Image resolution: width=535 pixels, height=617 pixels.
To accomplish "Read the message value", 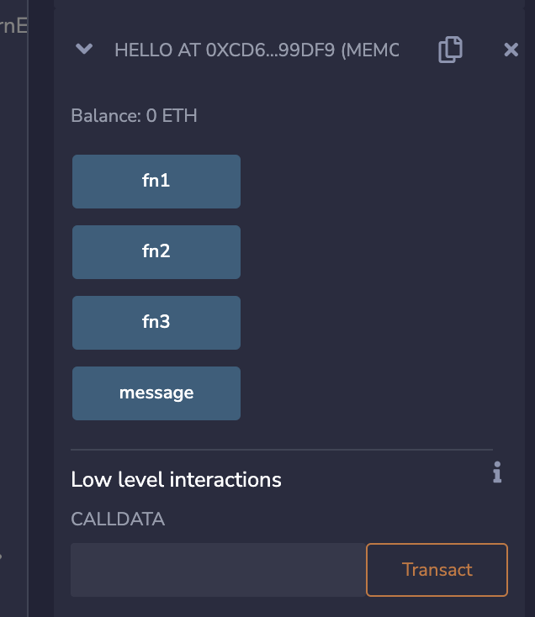I will (156, 393).
